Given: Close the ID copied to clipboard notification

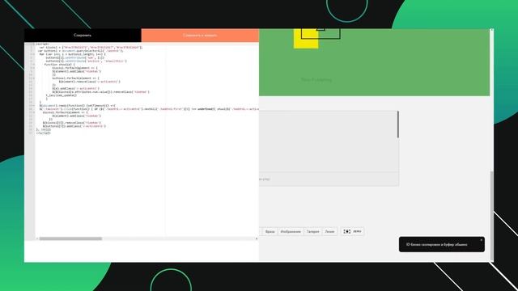Looking at the screenshot, I should (481, 240).
